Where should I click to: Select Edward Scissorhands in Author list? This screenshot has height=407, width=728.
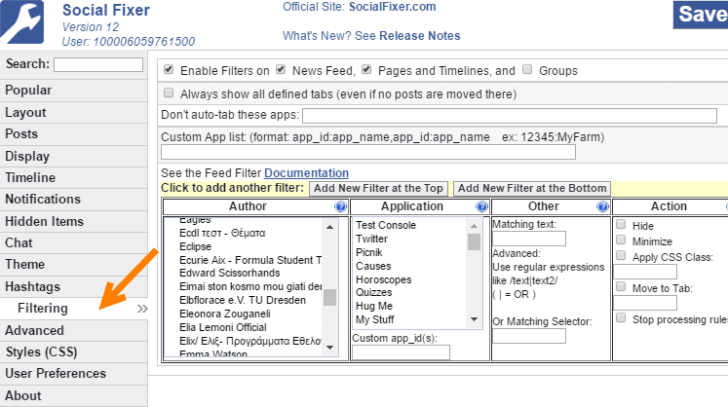(x=230, y=273)
